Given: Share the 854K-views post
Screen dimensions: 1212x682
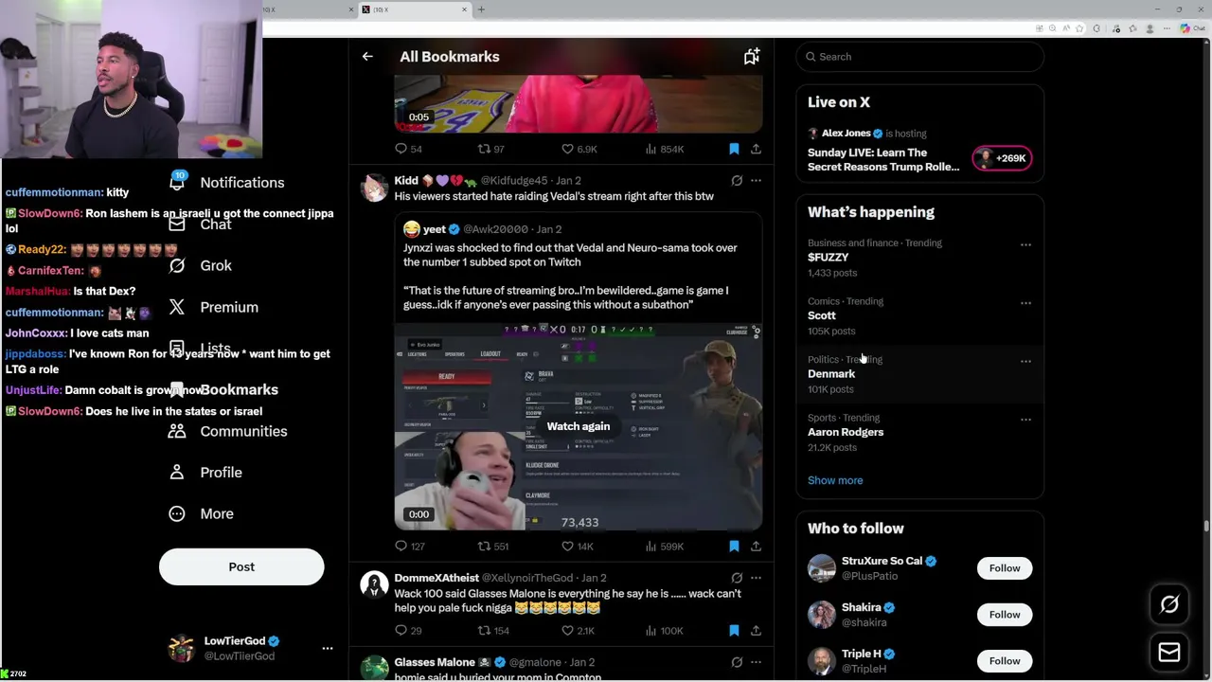Looking at the screenshot, I should pyautogui.click(x=756, y=149).
